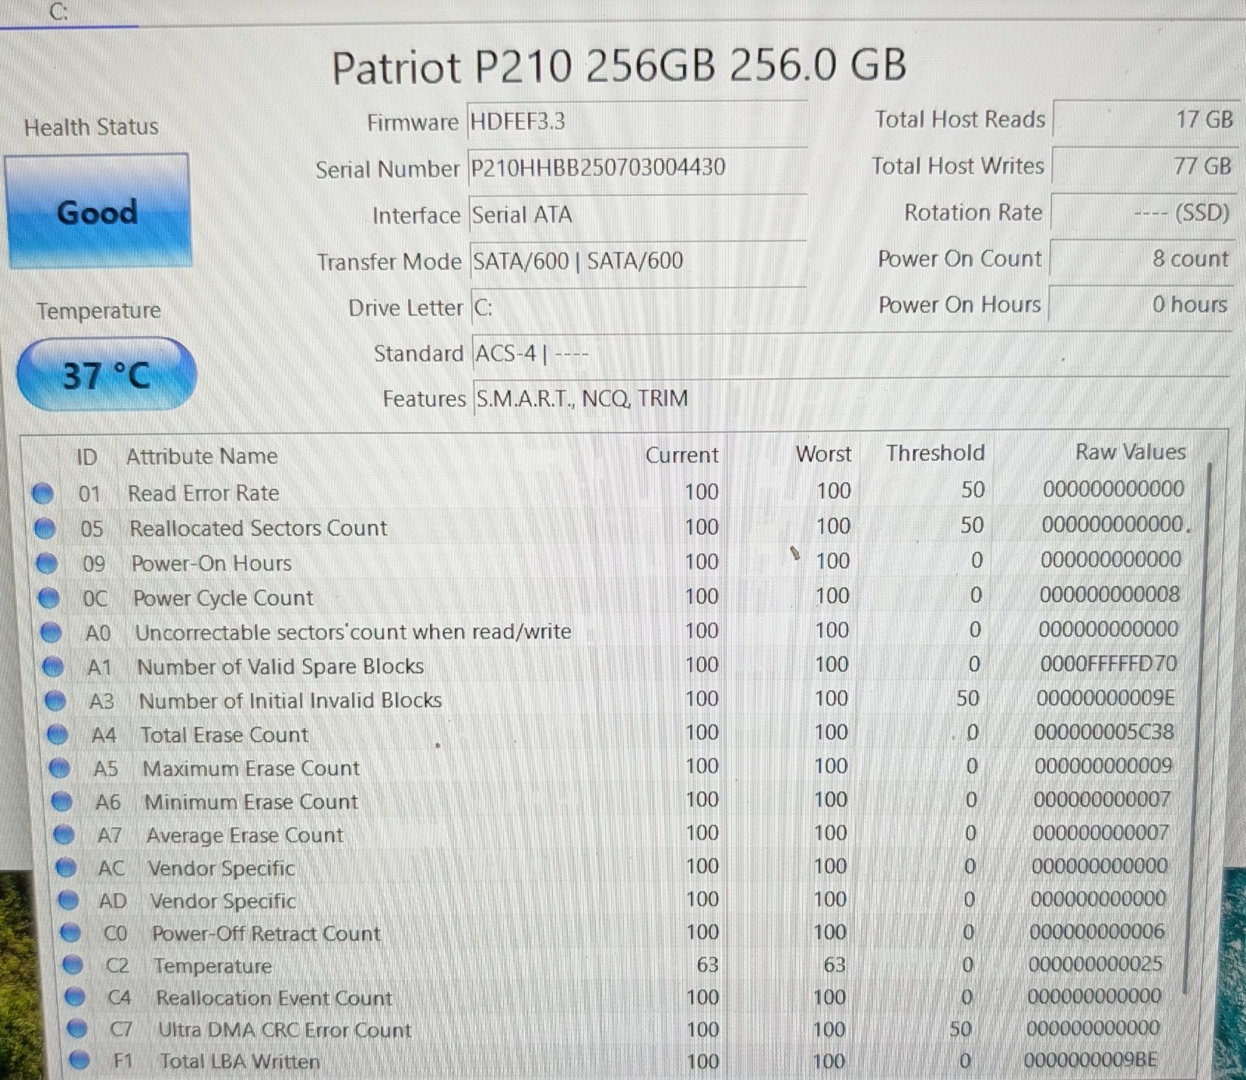Click the Firmware field HDFEF3.3
Viewport: 1246px width, 1080px height.
tap(637, 122)
